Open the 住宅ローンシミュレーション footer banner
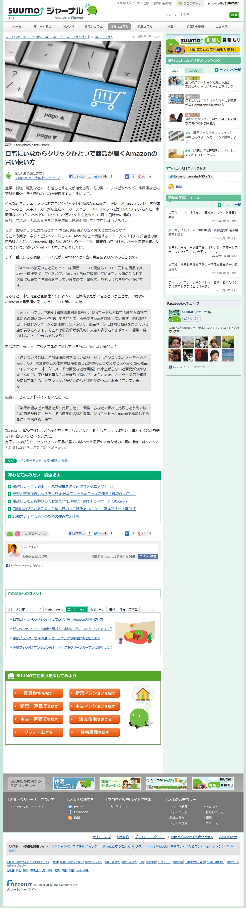246x908 pixels. (120, 784)
